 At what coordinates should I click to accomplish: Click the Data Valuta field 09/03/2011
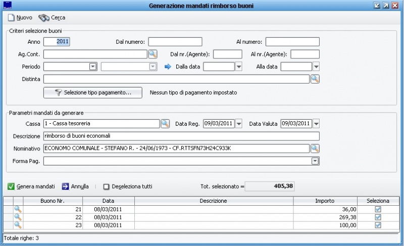pos(296,124)
